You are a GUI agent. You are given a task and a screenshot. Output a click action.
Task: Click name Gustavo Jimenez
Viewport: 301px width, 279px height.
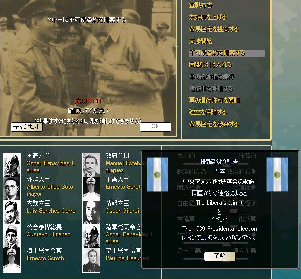coord(49,234)
